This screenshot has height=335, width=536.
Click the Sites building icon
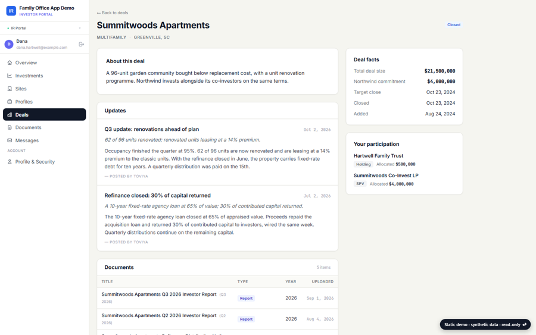click(10, 89)
